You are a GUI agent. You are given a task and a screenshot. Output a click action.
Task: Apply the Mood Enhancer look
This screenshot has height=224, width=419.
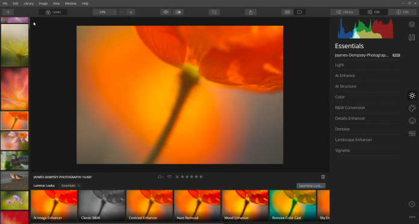pyautogui.click(x=245, y=205)
